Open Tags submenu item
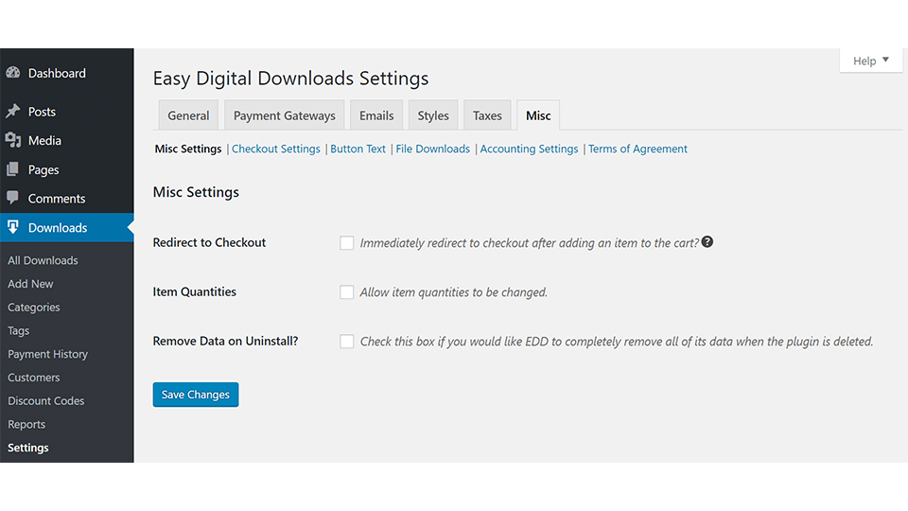 [x=19, y=331]
